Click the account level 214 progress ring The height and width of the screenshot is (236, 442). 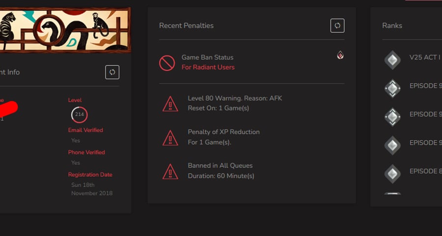click(x=80, y=115)
